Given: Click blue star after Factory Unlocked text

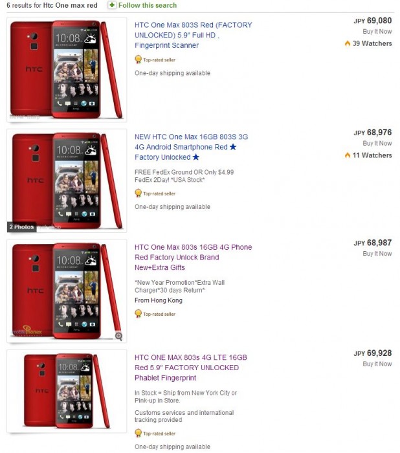Looking at the screenshot, I should 196,157.
